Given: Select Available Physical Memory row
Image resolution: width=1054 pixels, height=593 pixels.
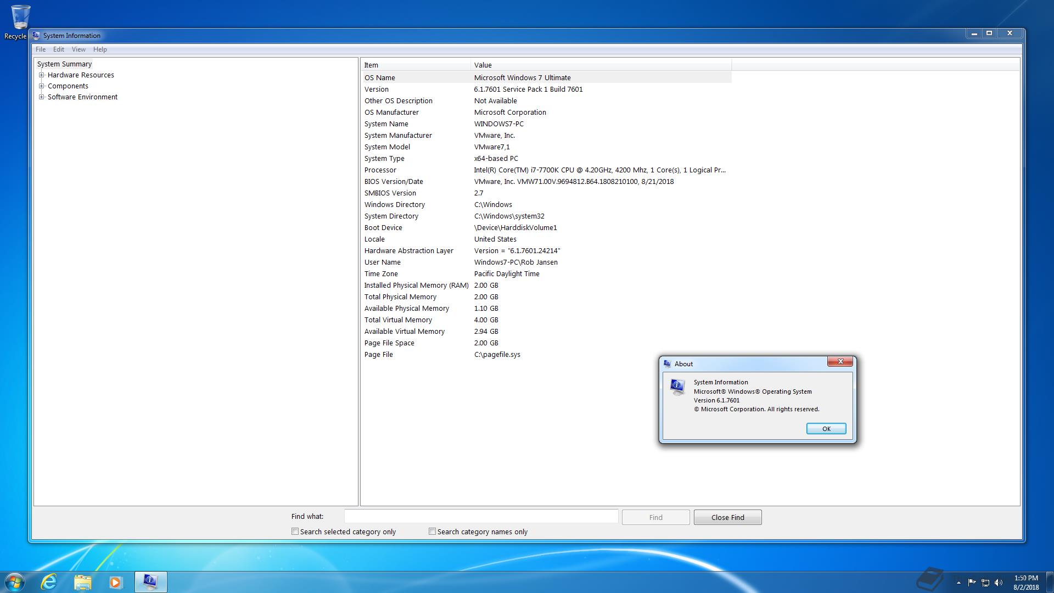Looking at the screenshot, I should pos(546,309).
